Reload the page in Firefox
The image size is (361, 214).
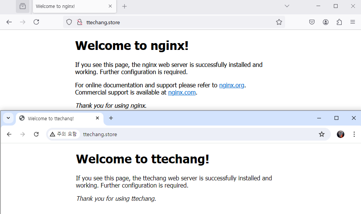[36, 22]
